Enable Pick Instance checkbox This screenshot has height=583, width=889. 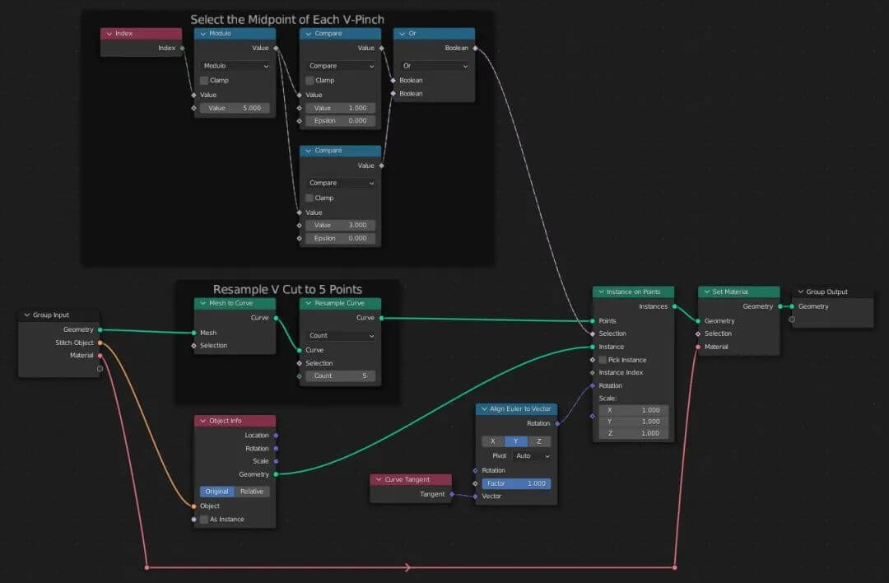point(603,360)
